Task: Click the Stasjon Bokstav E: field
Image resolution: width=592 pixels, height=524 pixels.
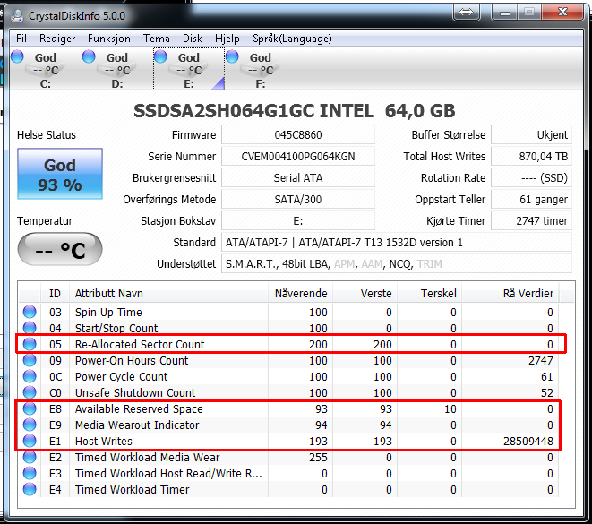Action: (x=298, y=221)
